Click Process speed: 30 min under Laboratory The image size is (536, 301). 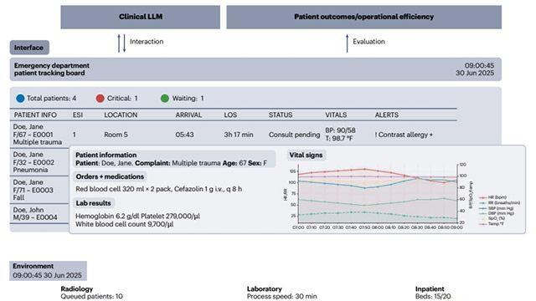click(x=281, y=297)
